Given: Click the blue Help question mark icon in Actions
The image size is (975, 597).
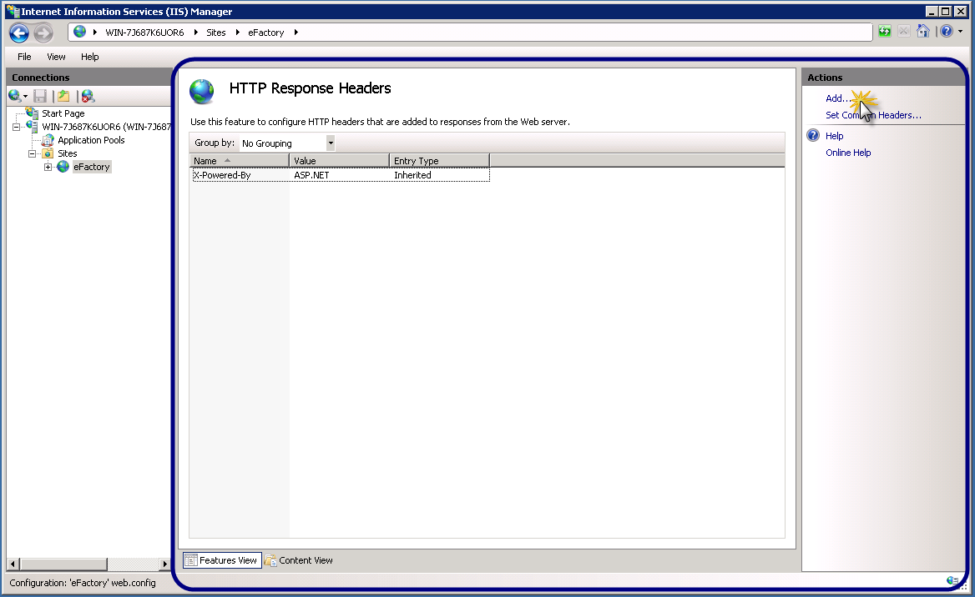Looking at the screenshot, I should (x=813, y=135).
